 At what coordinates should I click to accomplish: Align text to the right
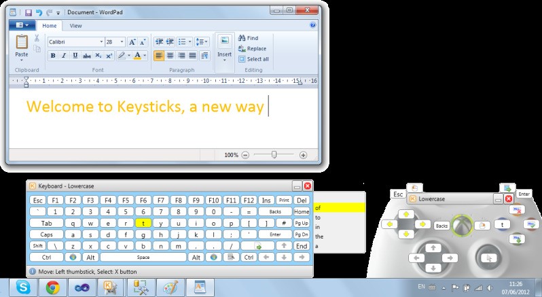tap(181, 55)
